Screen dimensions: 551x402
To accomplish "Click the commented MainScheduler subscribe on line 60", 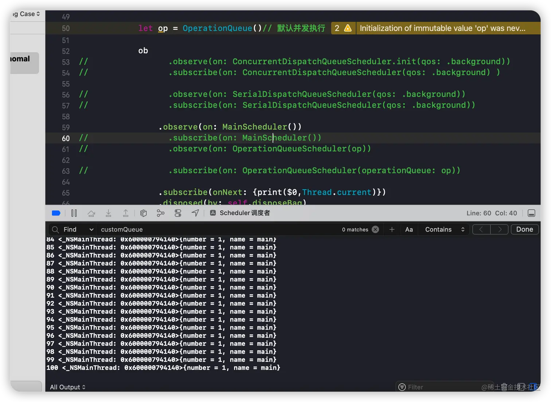I will pyautogui.click(x=245, y=138).
